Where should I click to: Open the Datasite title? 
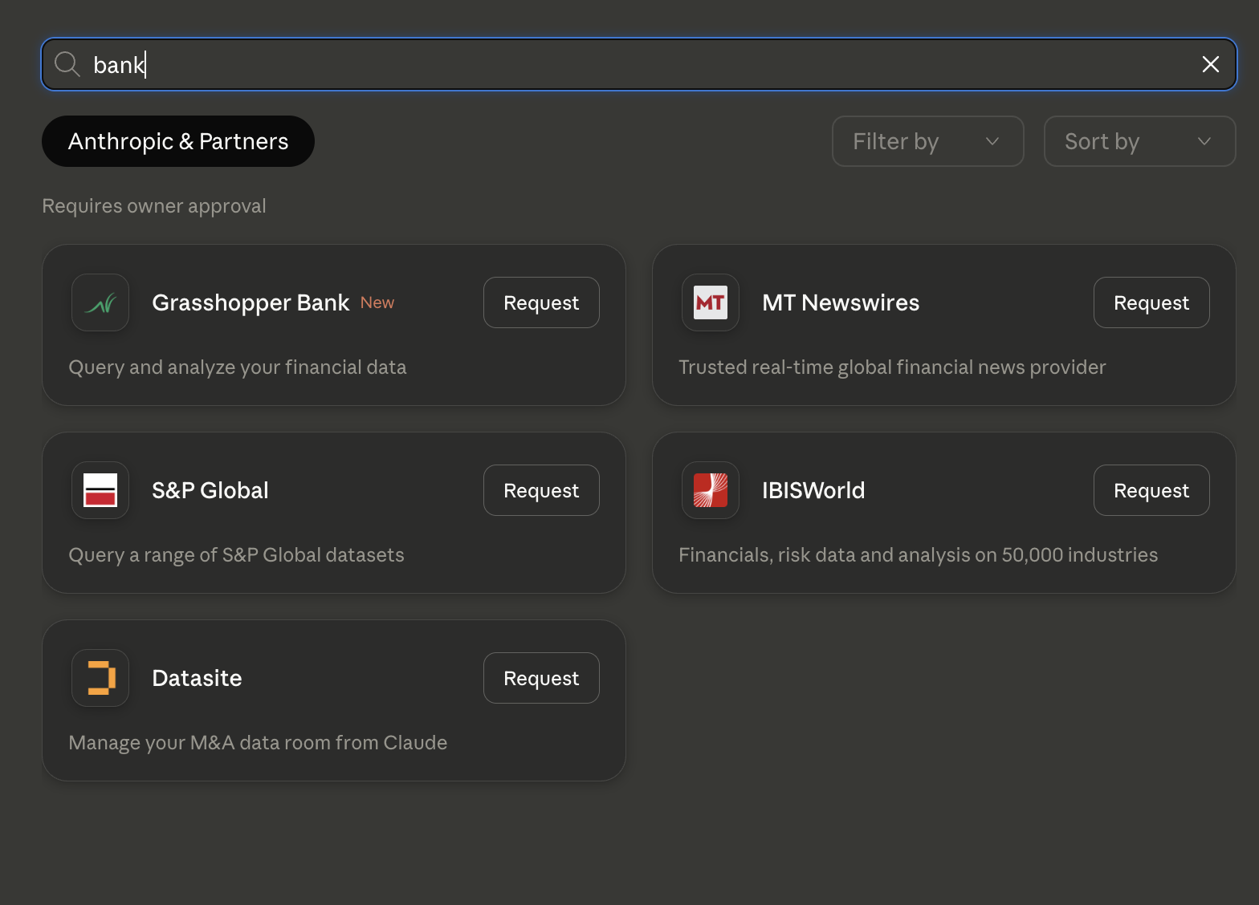coord(197,678)
